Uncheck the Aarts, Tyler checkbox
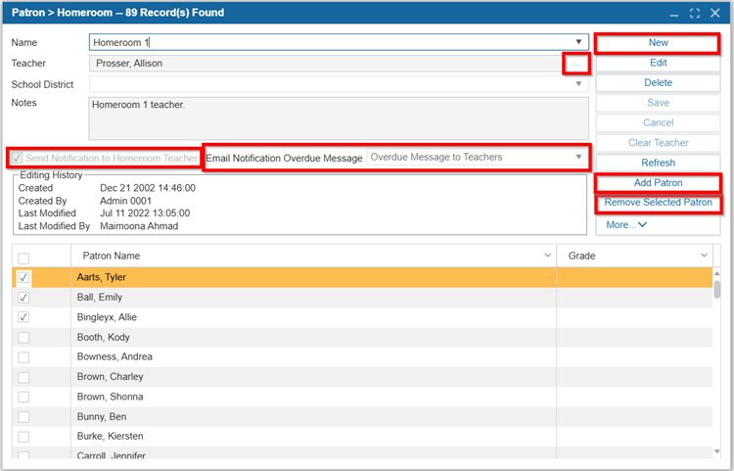The height and width of the screenshot is (471, 734). 23,277
